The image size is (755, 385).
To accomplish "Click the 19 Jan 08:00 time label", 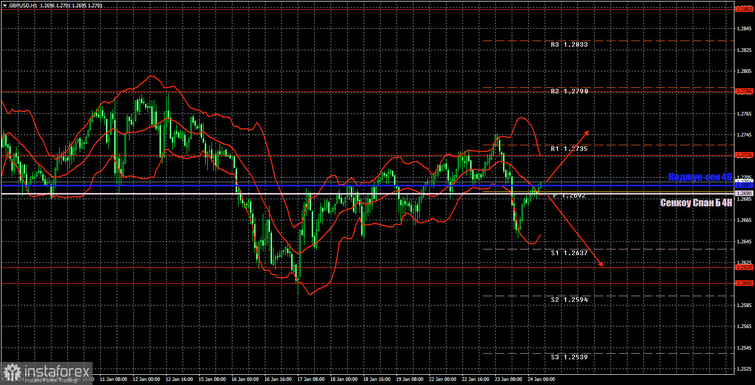I will point(410,379).
